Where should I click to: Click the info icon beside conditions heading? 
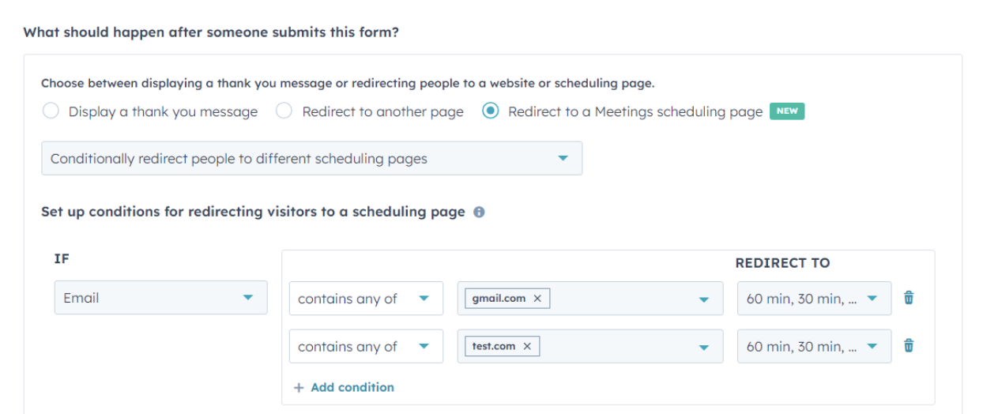click(479, 213)
